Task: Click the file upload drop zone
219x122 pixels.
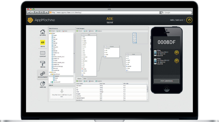Action: 62,94
